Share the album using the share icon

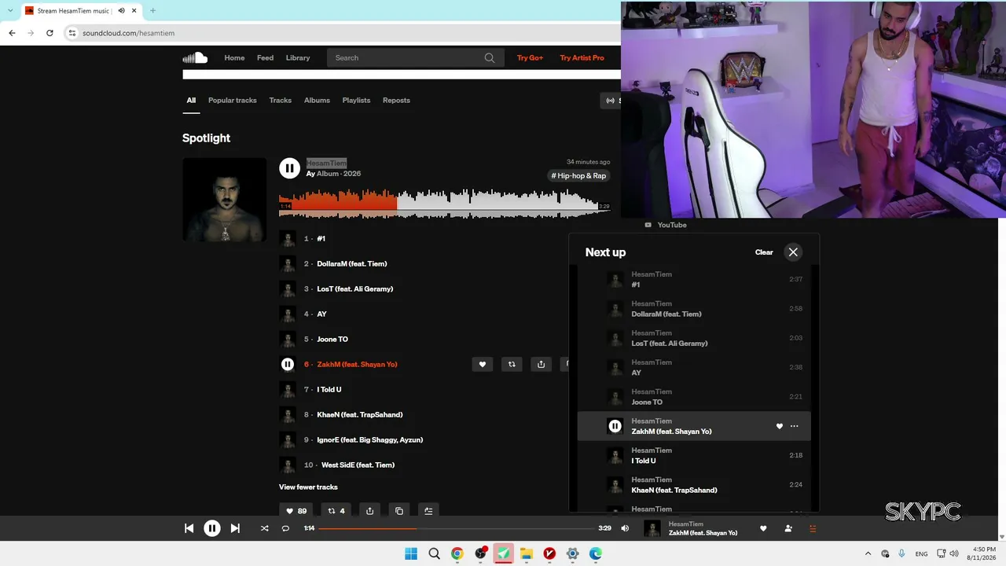coord(369,511)
